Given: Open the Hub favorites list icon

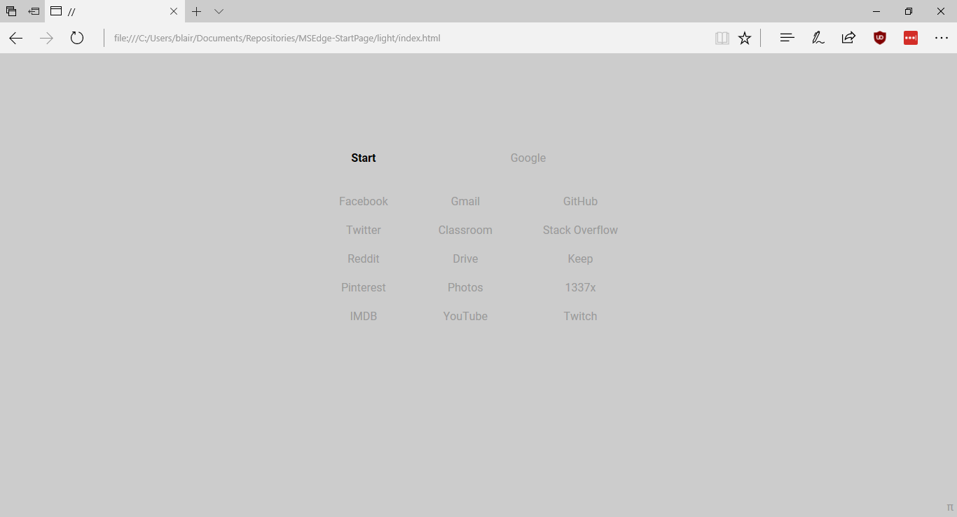Looking at the screenshot, I should coord(787,39).
